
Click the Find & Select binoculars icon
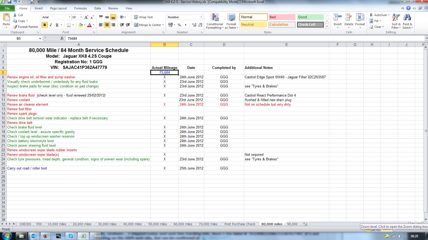[407, 18]
